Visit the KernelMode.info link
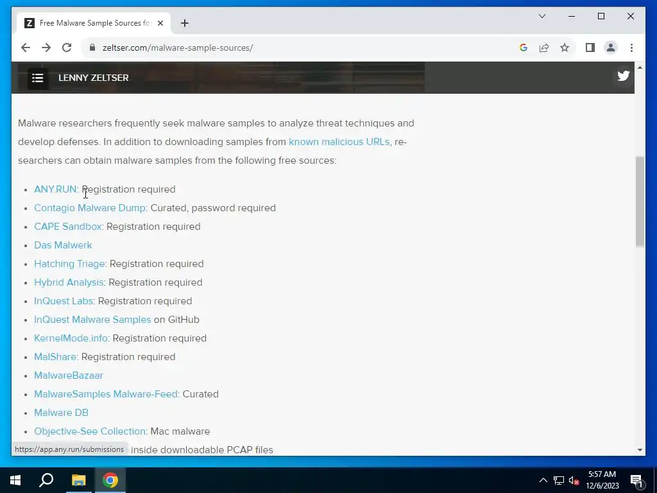 (71, 338)
